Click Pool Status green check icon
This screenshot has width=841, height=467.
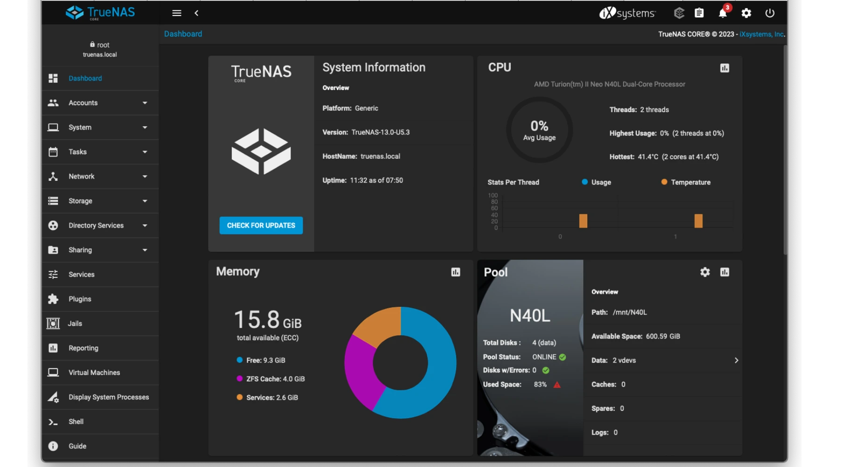coord(563,357)
